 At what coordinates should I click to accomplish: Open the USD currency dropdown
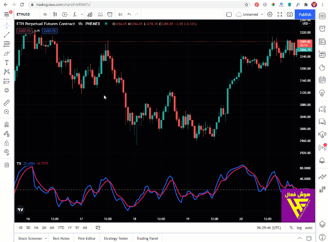pyautogui.click(x=306, y=23)
